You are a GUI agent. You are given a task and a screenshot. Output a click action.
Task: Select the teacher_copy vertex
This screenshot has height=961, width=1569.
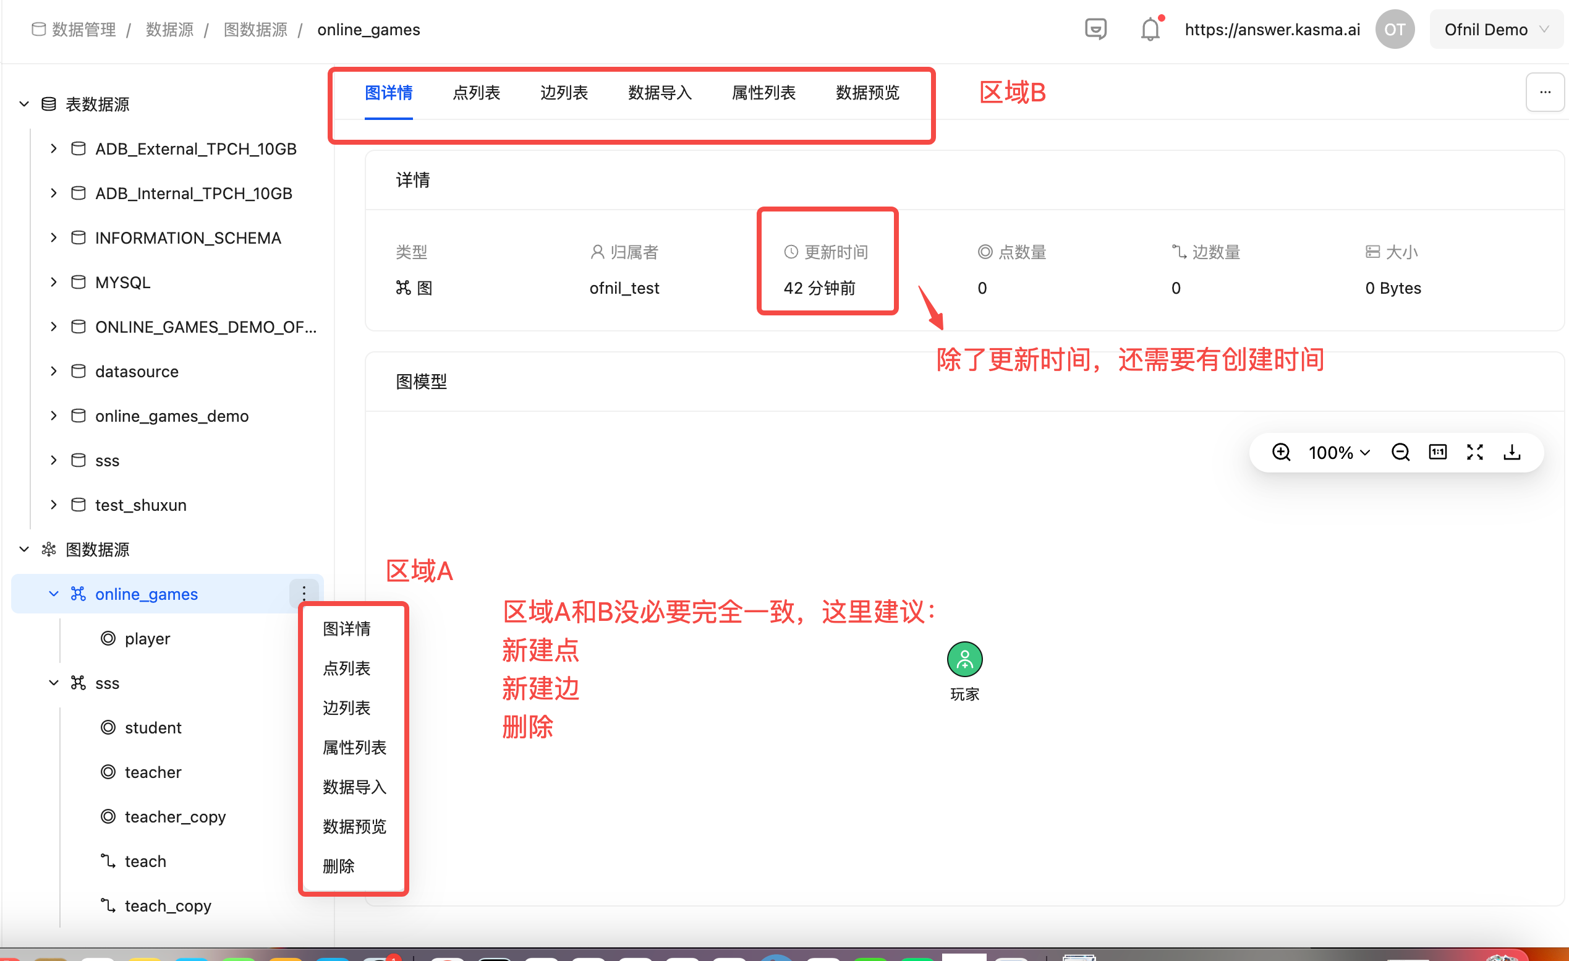point(175,816)
